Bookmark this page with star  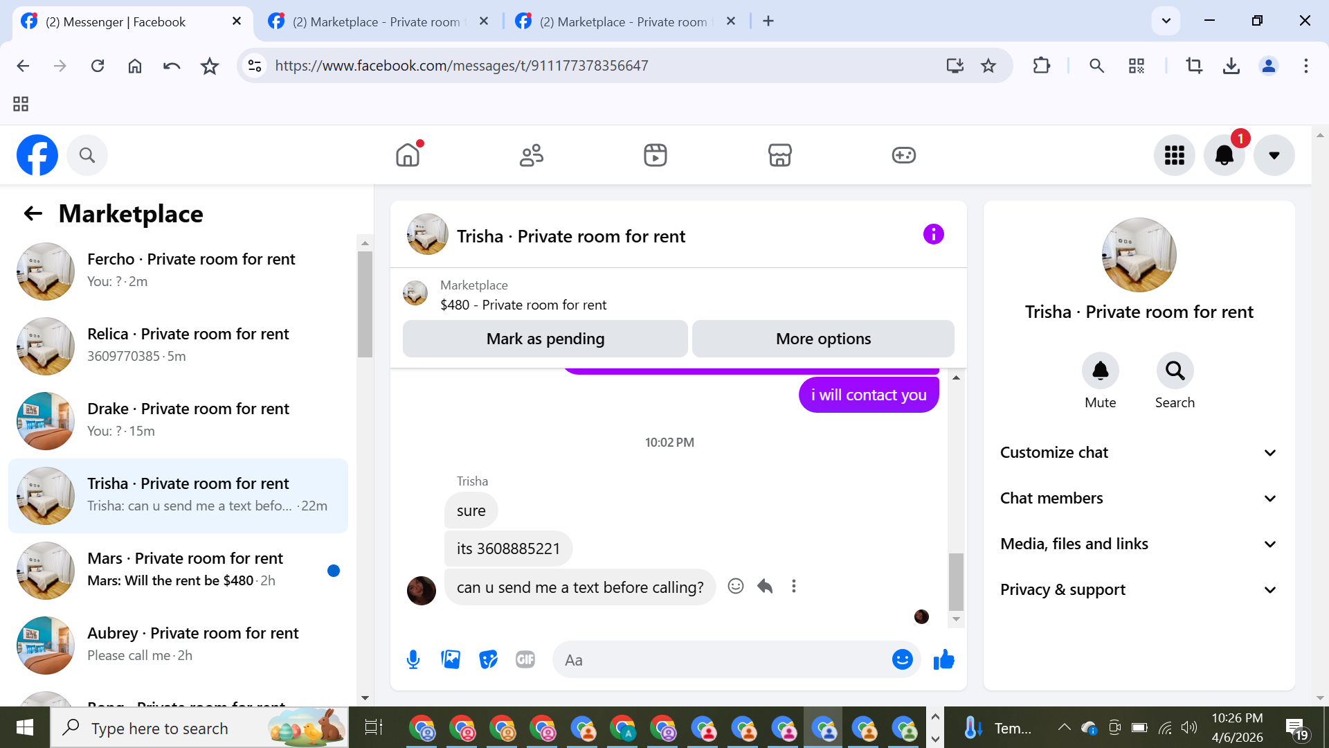[x=988, y=66]
